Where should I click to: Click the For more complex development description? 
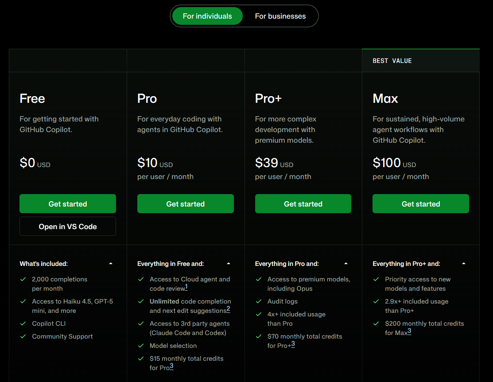coord(286,130)
